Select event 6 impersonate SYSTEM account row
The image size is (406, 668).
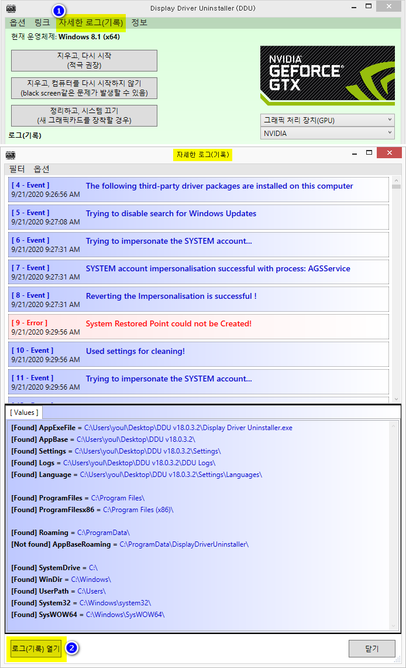(x=198, y=244)
